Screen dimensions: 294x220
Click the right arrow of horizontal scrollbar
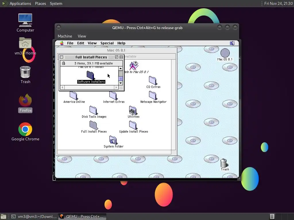[x=116, y=87]
